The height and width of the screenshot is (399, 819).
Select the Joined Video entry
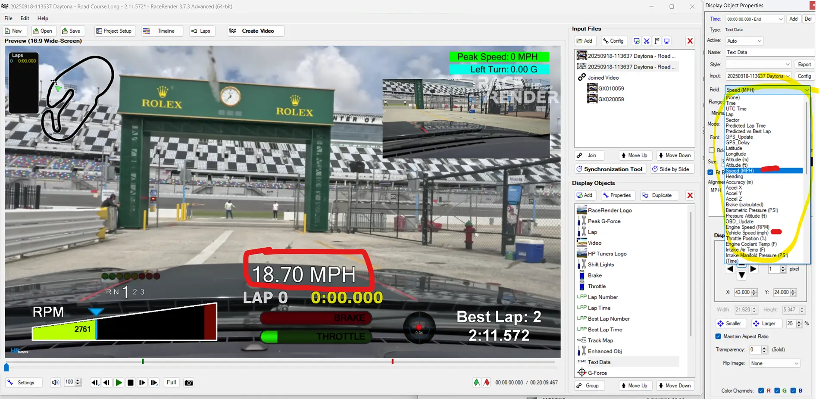pos(603,78)
